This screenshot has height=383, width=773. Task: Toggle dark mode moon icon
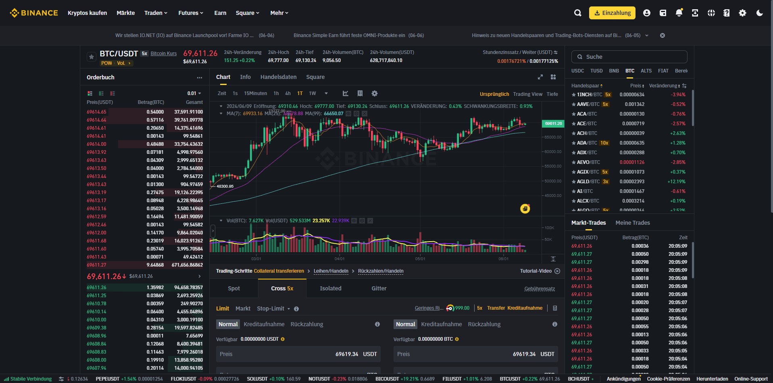click(760, 13)
